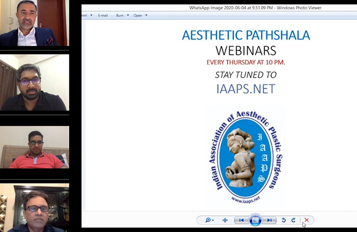357x232 pixels.
Task: Select video tile of man by dark cabinet
Action: [34, 208]
